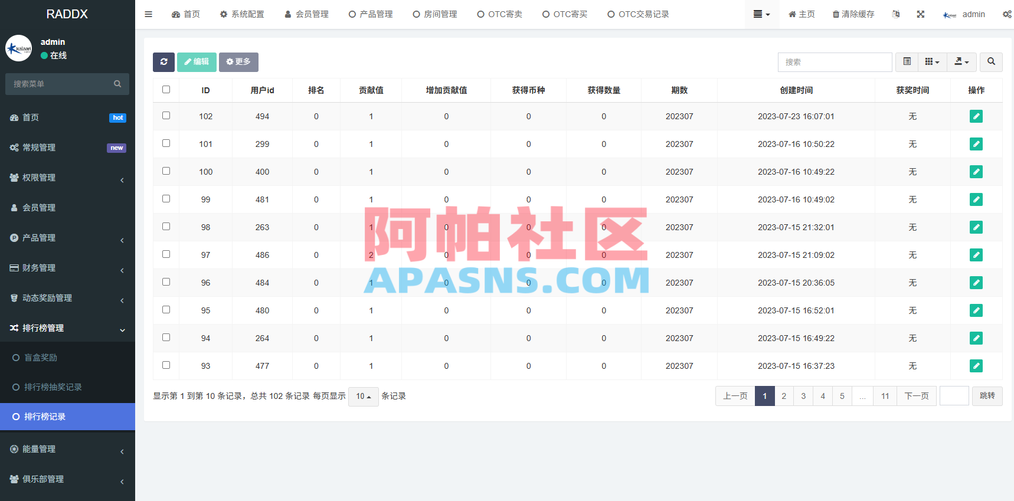Viewport: 1014px width, 501px height.
Task: Check the checkbox for row ID 99
Action: pos(166,199)
